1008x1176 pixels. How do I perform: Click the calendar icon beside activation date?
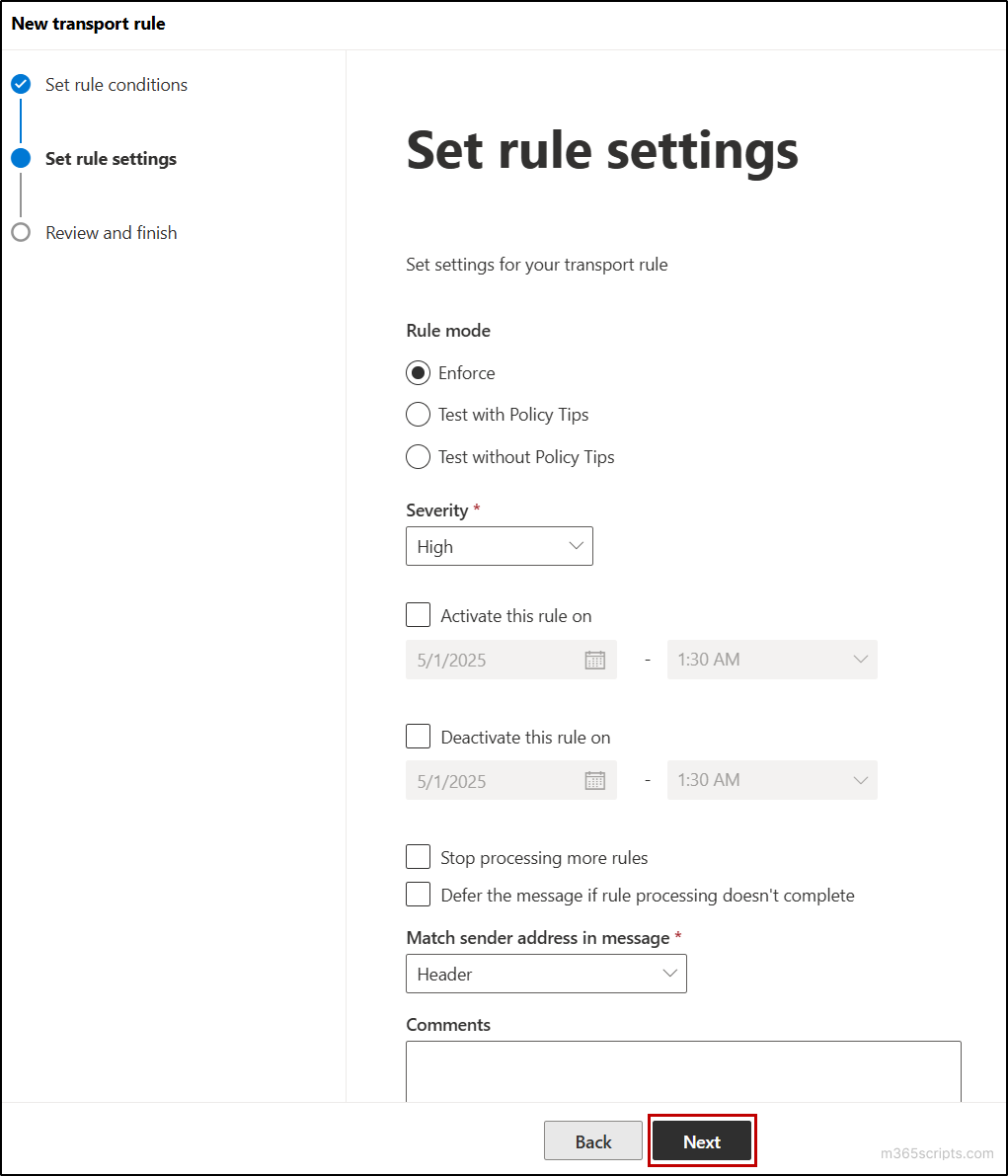click(x=594, y=660)
